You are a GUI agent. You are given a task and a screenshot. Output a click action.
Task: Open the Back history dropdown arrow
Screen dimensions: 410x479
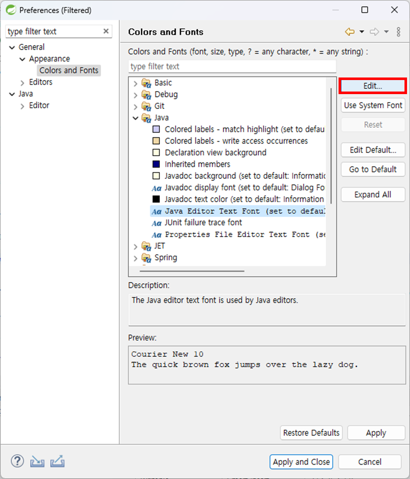(362, 32)
